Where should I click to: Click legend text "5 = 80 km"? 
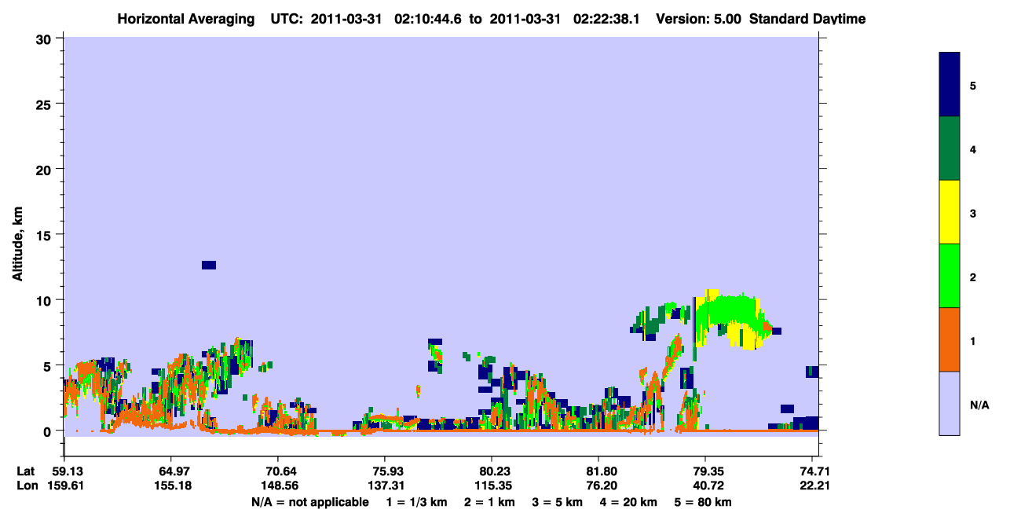704,502
